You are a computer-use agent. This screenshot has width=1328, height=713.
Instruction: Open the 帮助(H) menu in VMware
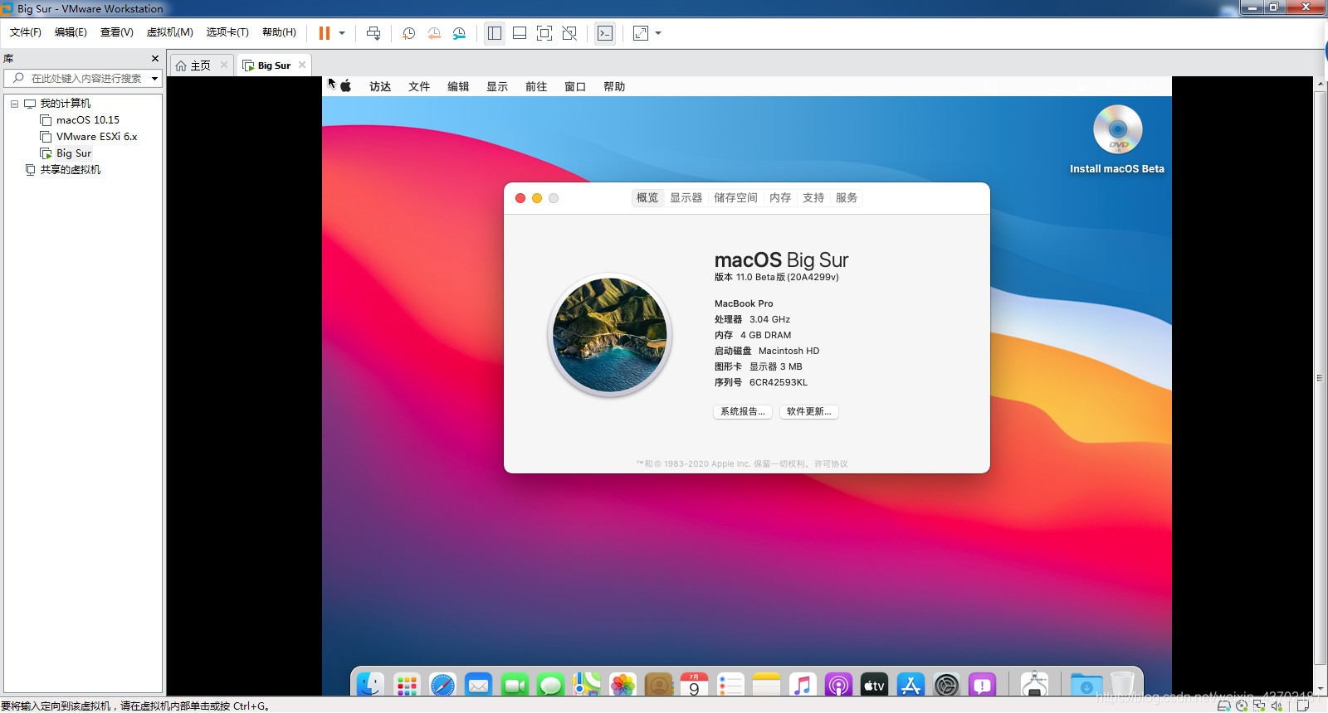[279, 32]
